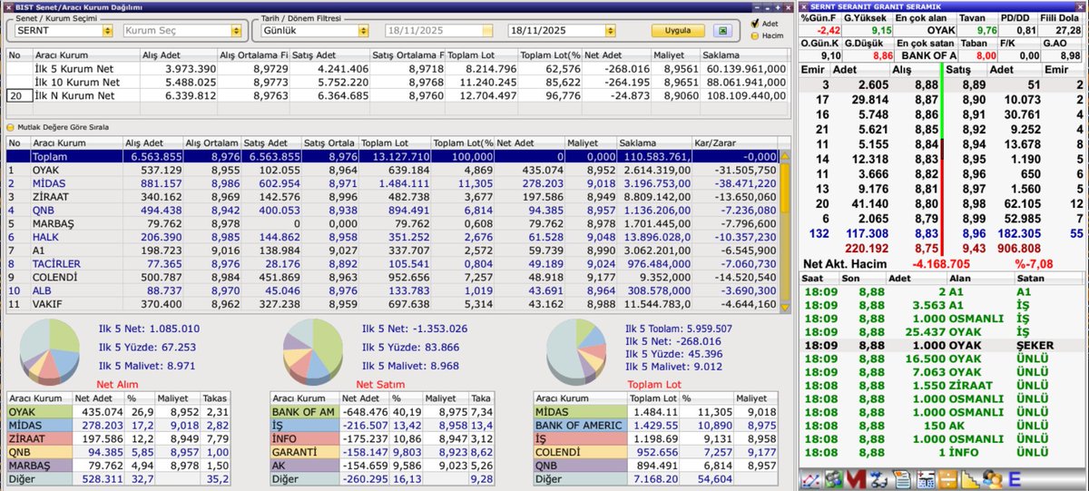The width and height of the screenshot is (1089, 491).
Task: Export the table with the Excel icon
Action: [x=722, y=30]
